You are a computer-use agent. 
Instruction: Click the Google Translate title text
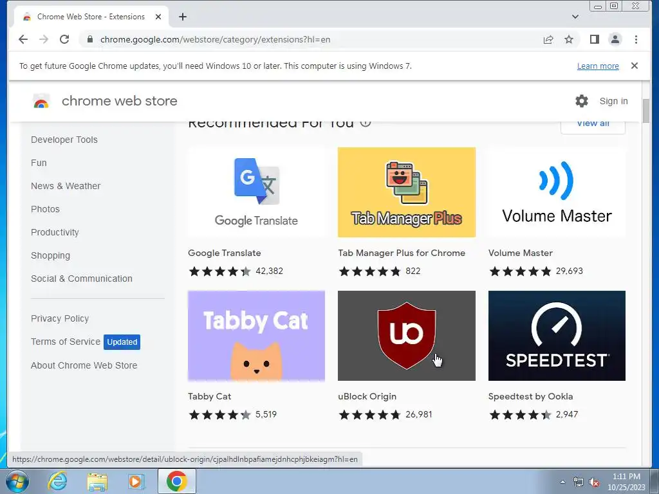pos(225,253)
